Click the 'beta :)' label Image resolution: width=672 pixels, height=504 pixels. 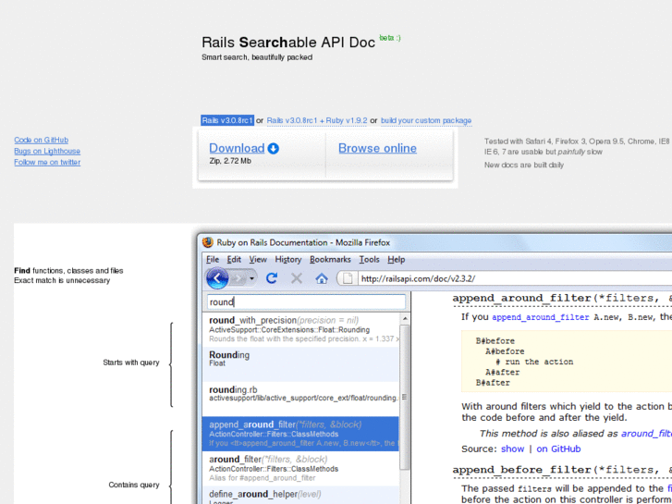click(x=390, y=38)
